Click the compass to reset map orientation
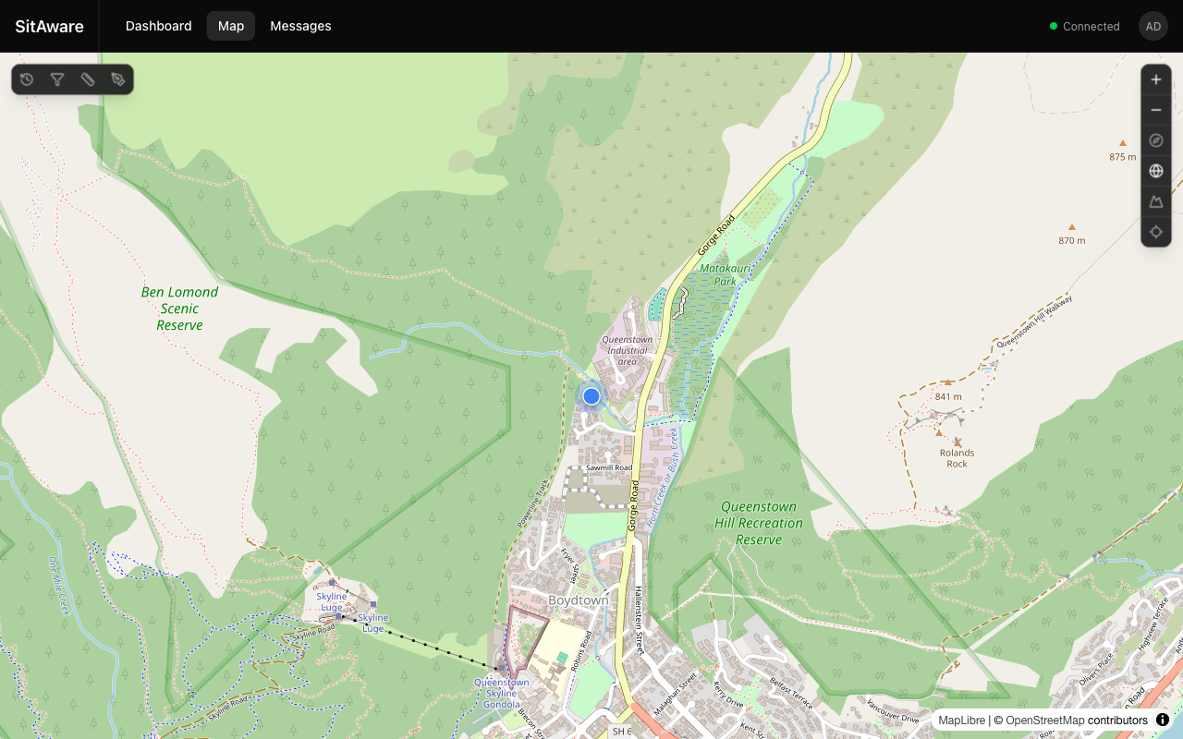The width and height of the screenshot is (1183, 739). pyautogui.click(x=1155, y=139)
